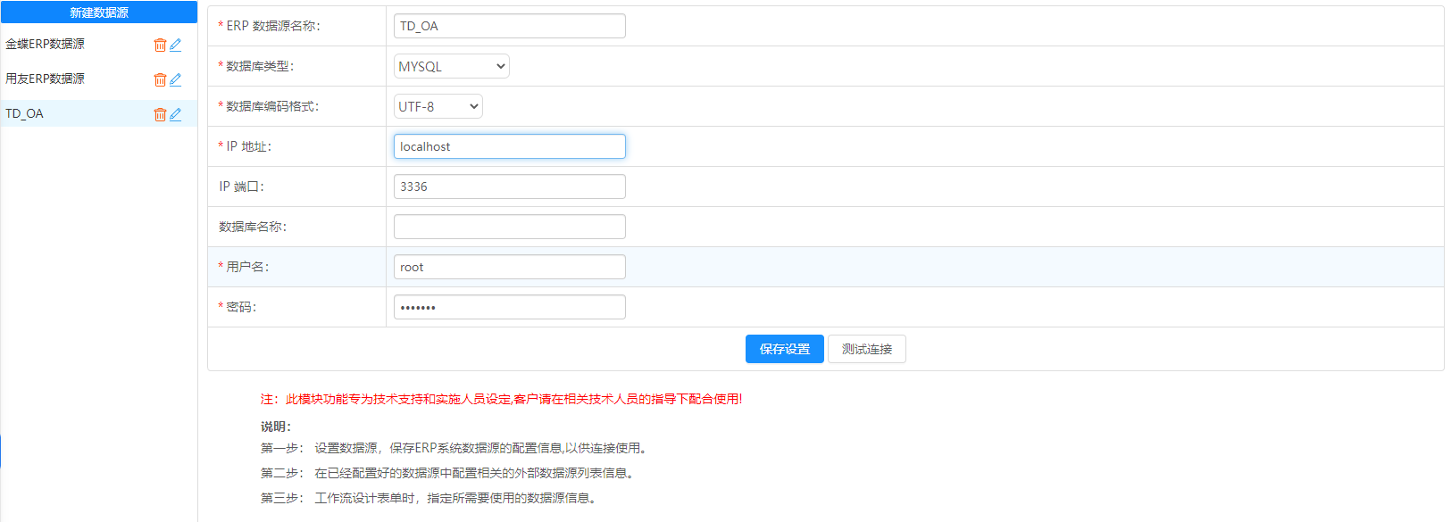Image resolution: width=1451 pixels, height=522 pixels.
Task: Click the IP 端口 field showing 3336
Action: (509, 186)
